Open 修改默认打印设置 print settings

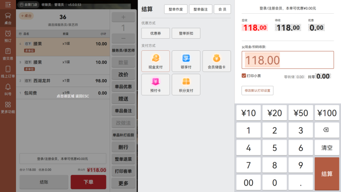tap(257, 91)
